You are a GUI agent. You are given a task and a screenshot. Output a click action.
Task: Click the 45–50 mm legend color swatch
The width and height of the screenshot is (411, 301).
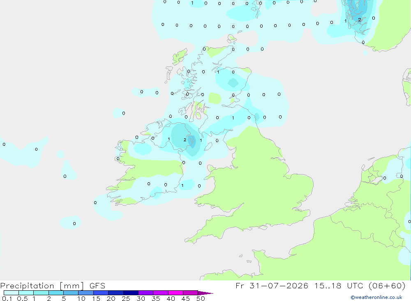point(191,293)
